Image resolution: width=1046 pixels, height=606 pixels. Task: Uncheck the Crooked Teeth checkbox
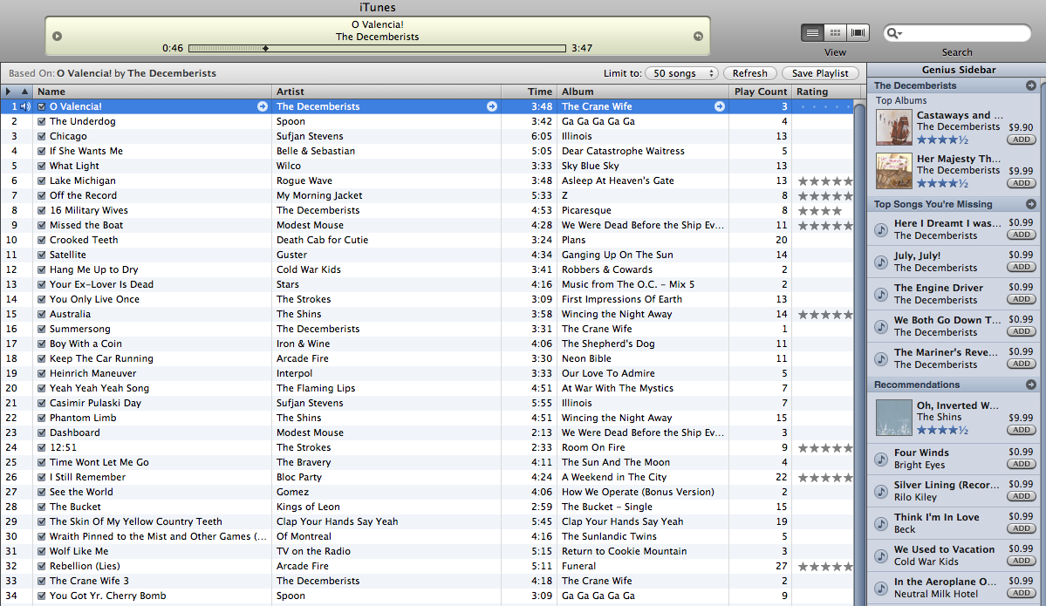coord(41,240)
